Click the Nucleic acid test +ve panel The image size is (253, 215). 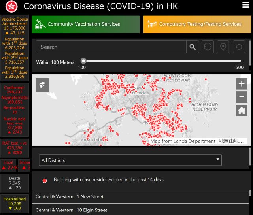pos(15,126)
